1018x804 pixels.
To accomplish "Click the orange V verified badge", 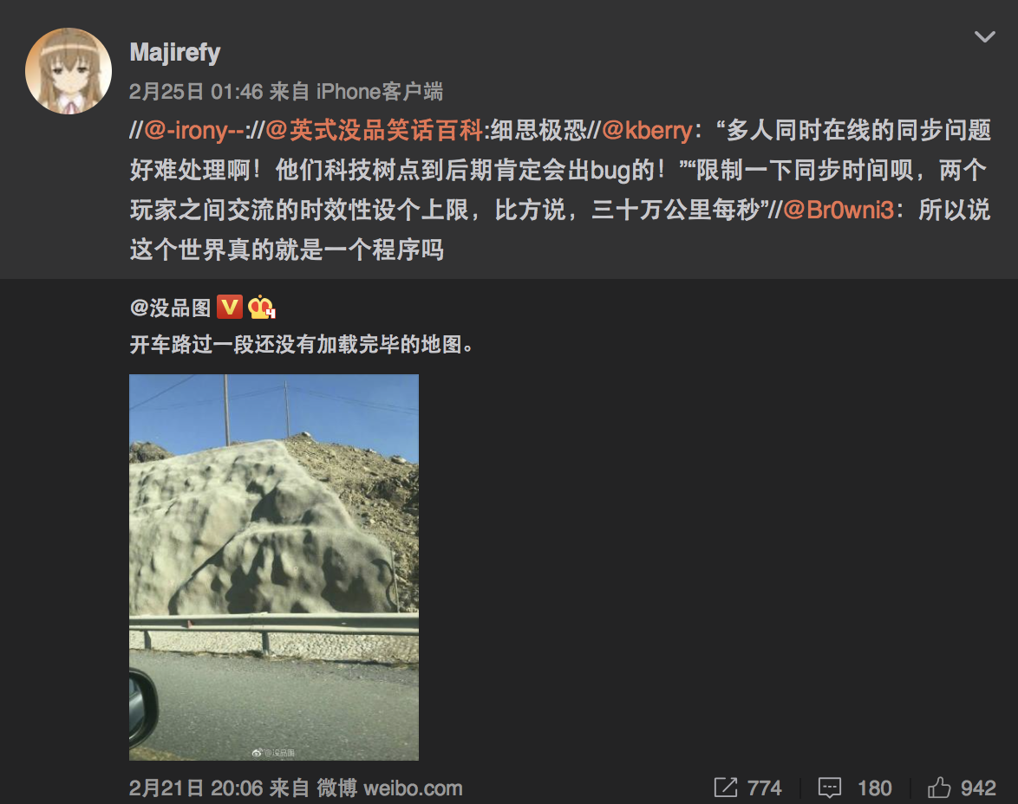I will pos(229,307).
